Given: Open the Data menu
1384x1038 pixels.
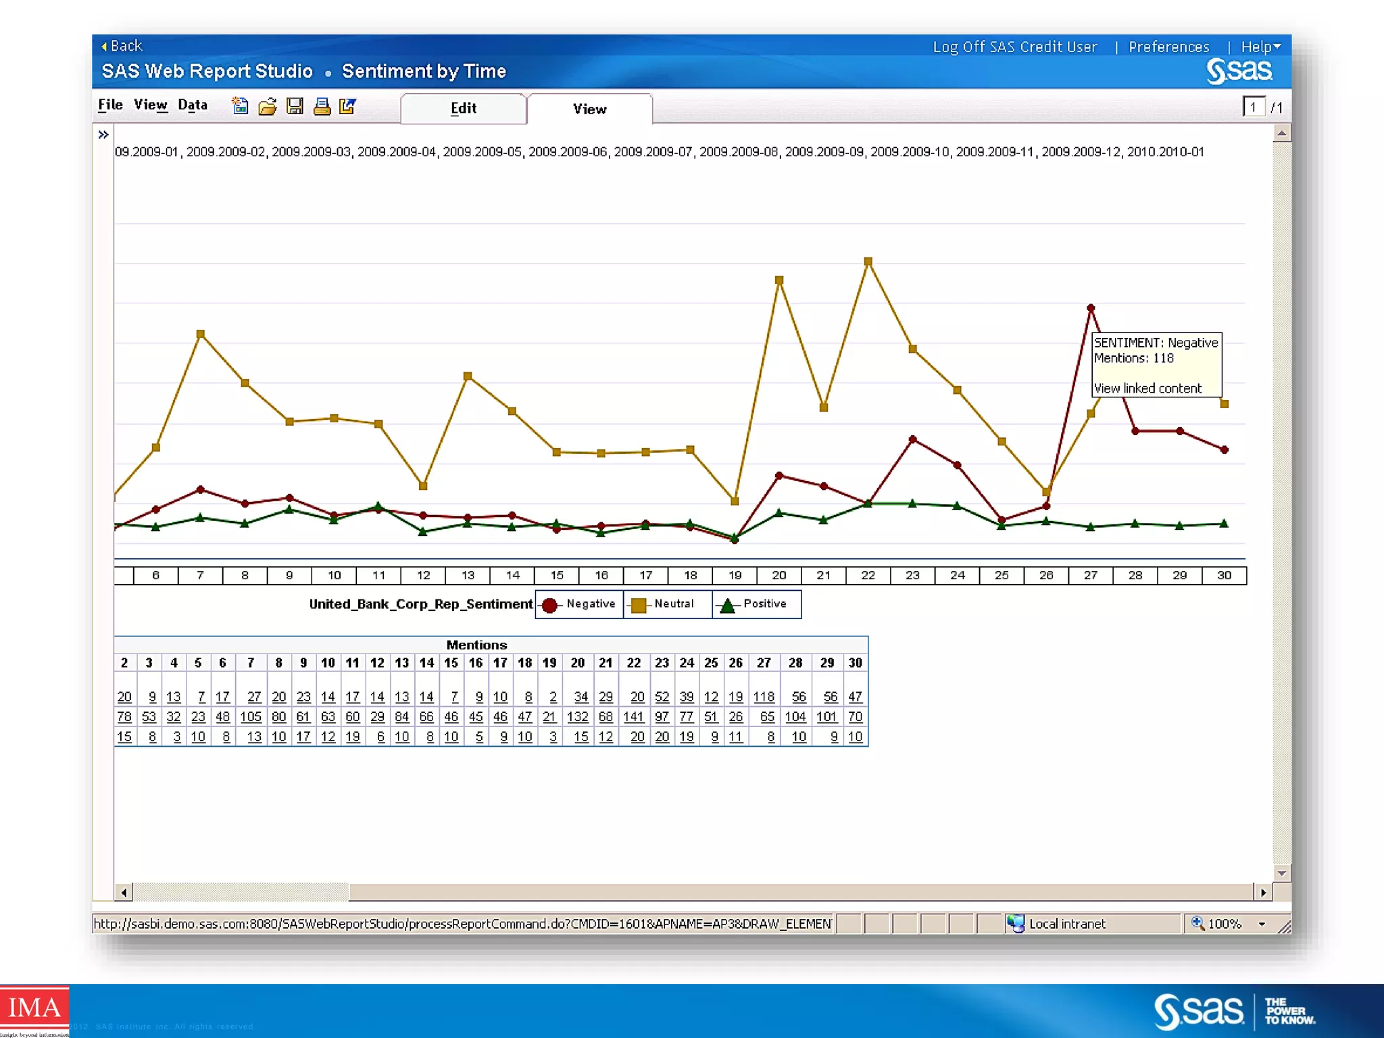Looking at the screenshot, I should (193, 105).
